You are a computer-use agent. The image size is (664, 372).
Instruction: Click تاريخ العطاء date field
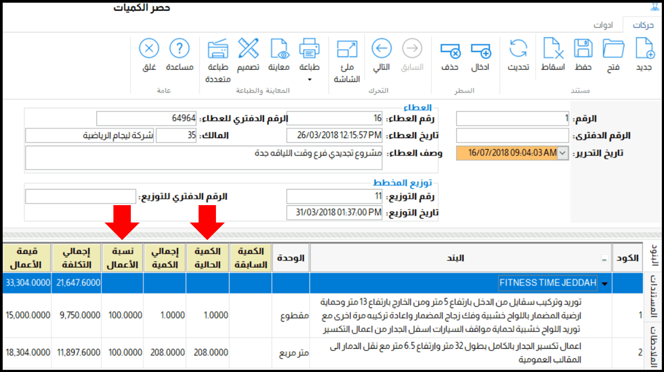(334, 136)
